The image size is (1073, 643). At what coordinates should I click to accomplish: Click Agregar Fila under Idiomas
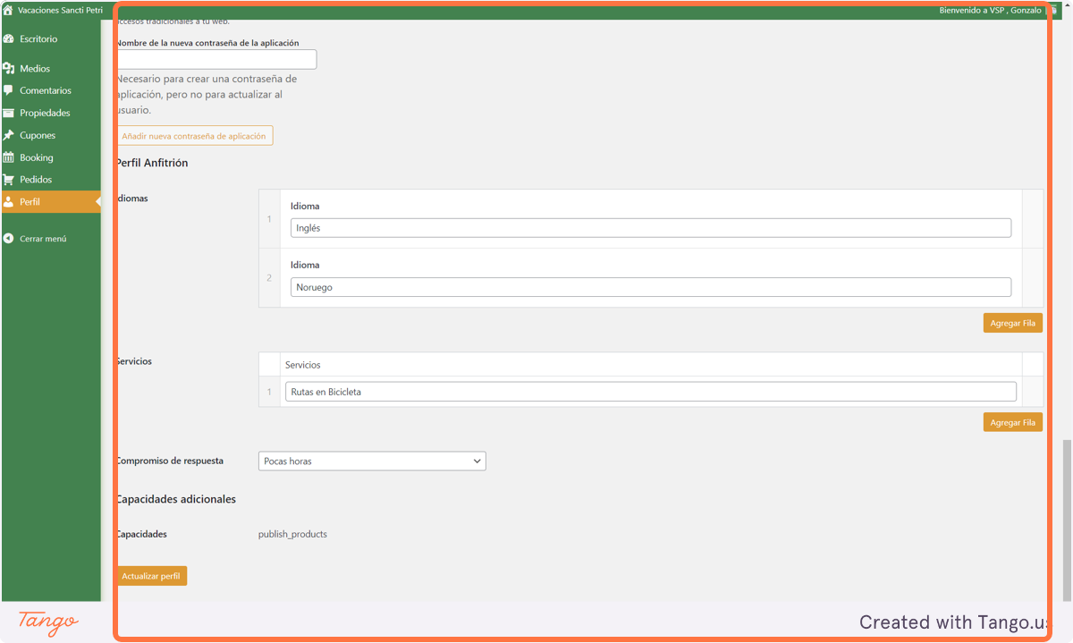tap(1012, 323)
